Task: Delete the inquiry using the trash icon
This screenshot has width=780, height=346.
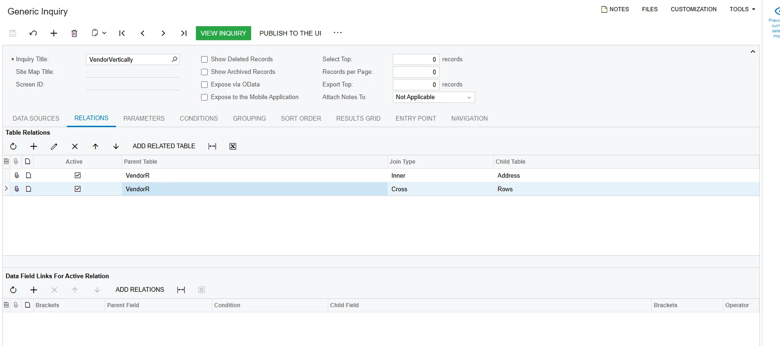Action: [x=74, y=33]
